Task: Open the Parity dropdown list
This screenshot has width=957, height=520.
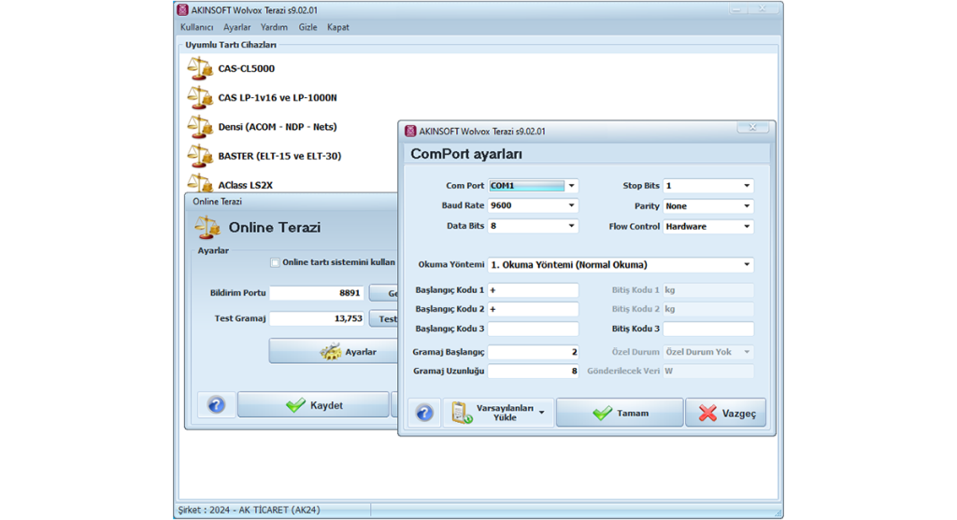Action: [747, 206]
